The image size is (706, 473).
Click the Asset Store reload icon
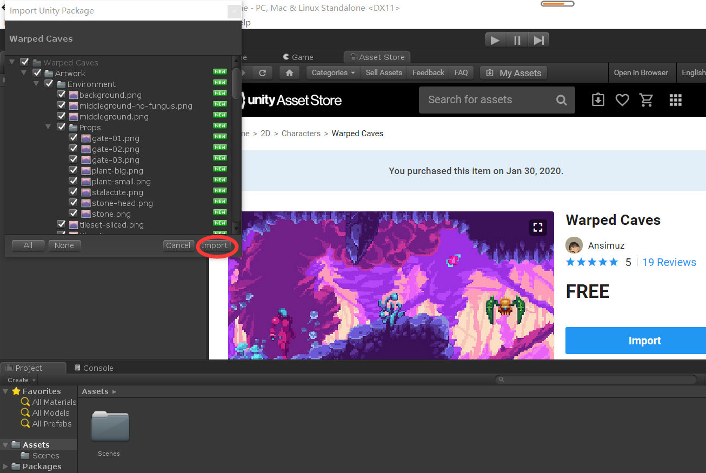click(263, 73)
